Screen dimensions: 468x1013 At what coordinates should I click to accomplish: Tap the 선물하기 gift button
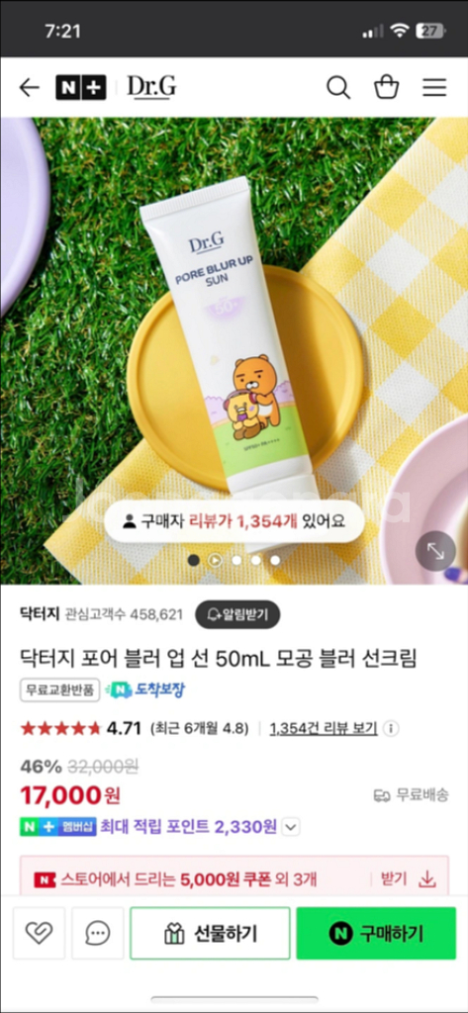210,933
